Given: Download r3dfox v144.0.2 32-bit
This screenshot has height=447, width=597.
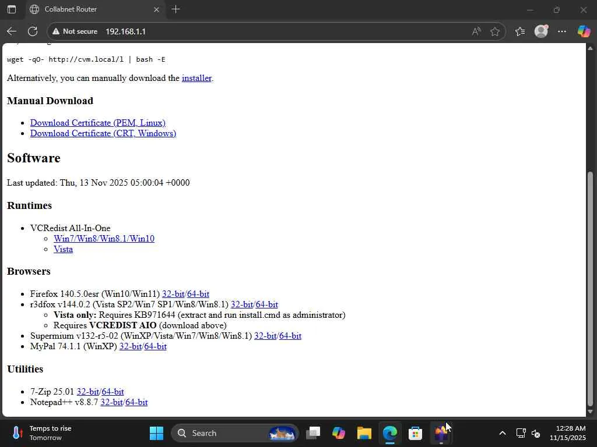Looking at the screenshot, I should [x=242, y=305].
